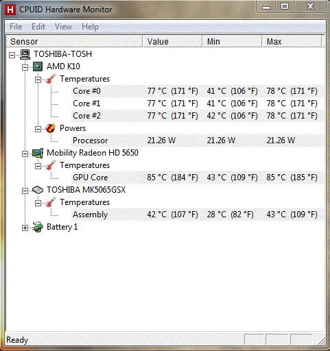Select the Processor power row
330x351 pixels.
coord(198,141)
